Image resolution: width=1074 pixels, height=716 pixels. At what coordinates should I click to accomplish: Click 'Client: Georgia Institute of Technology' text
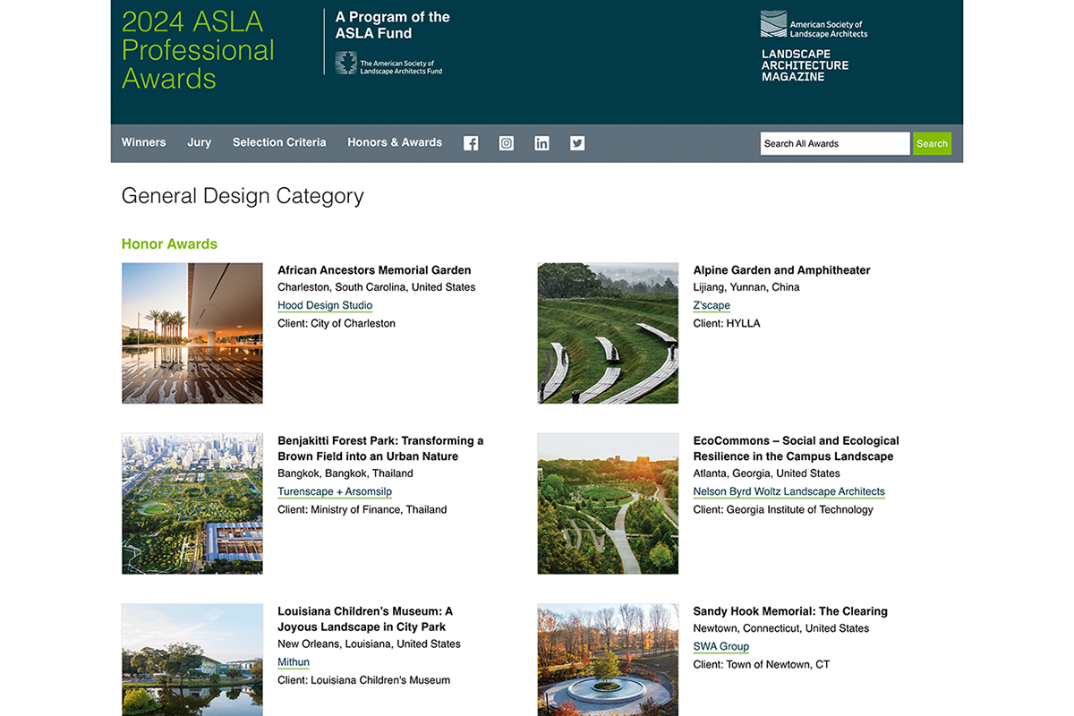click(783, 509)
